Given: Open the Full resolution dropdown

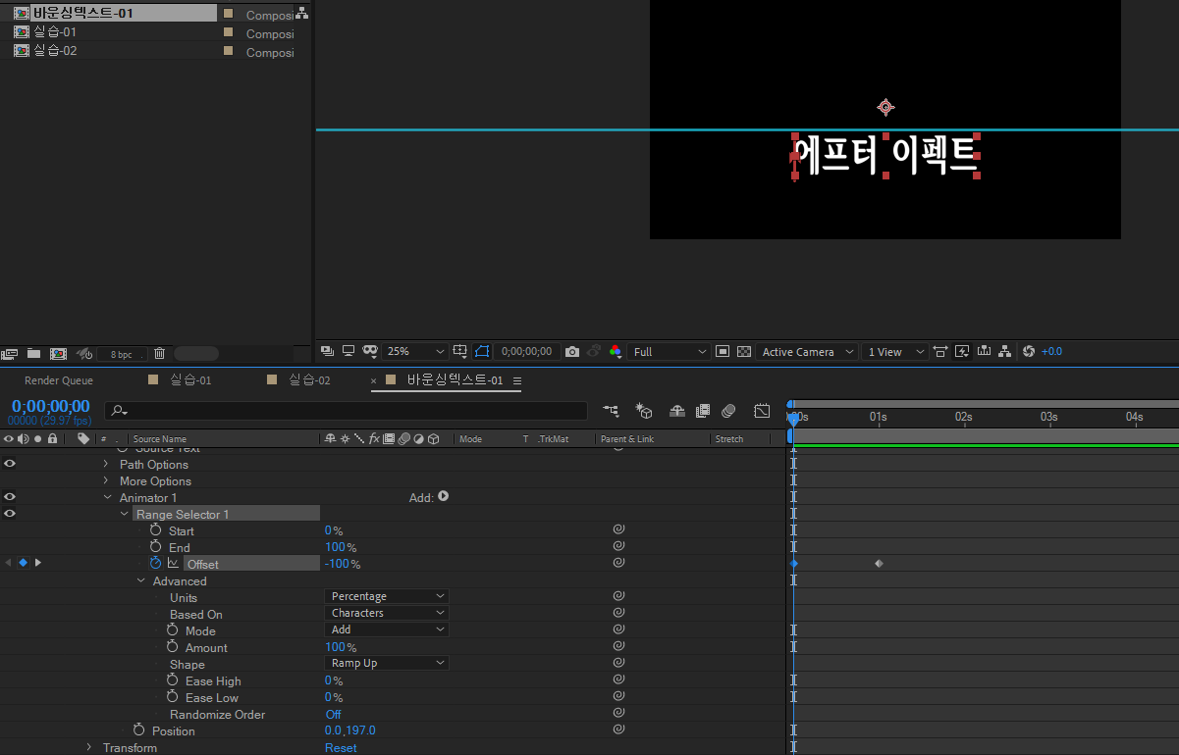Looking at the screenshot, I should (670, 351).
